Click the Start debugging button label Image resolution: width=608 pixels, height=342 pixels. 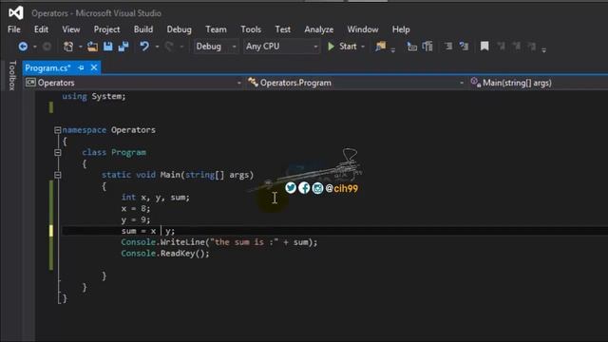(348, 47)
